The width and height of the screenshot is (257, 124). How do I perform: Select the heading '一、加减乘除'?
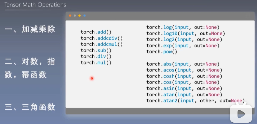click(x=30, y=30)
